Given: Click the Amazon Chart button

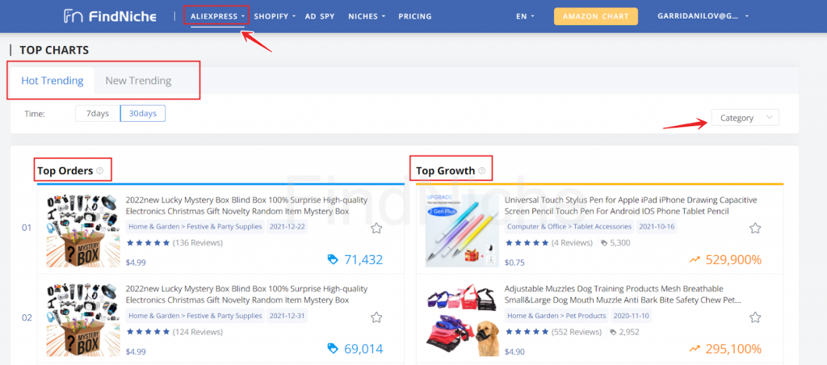Looking at the screenshot, I should pos(595,16).
